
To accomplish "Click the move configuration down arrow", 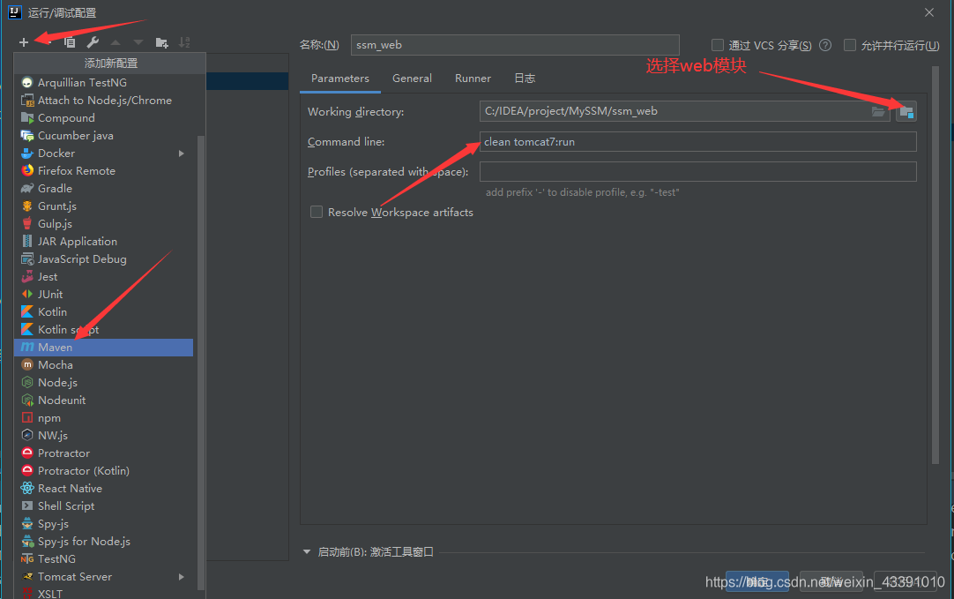I will click(138, 42).
